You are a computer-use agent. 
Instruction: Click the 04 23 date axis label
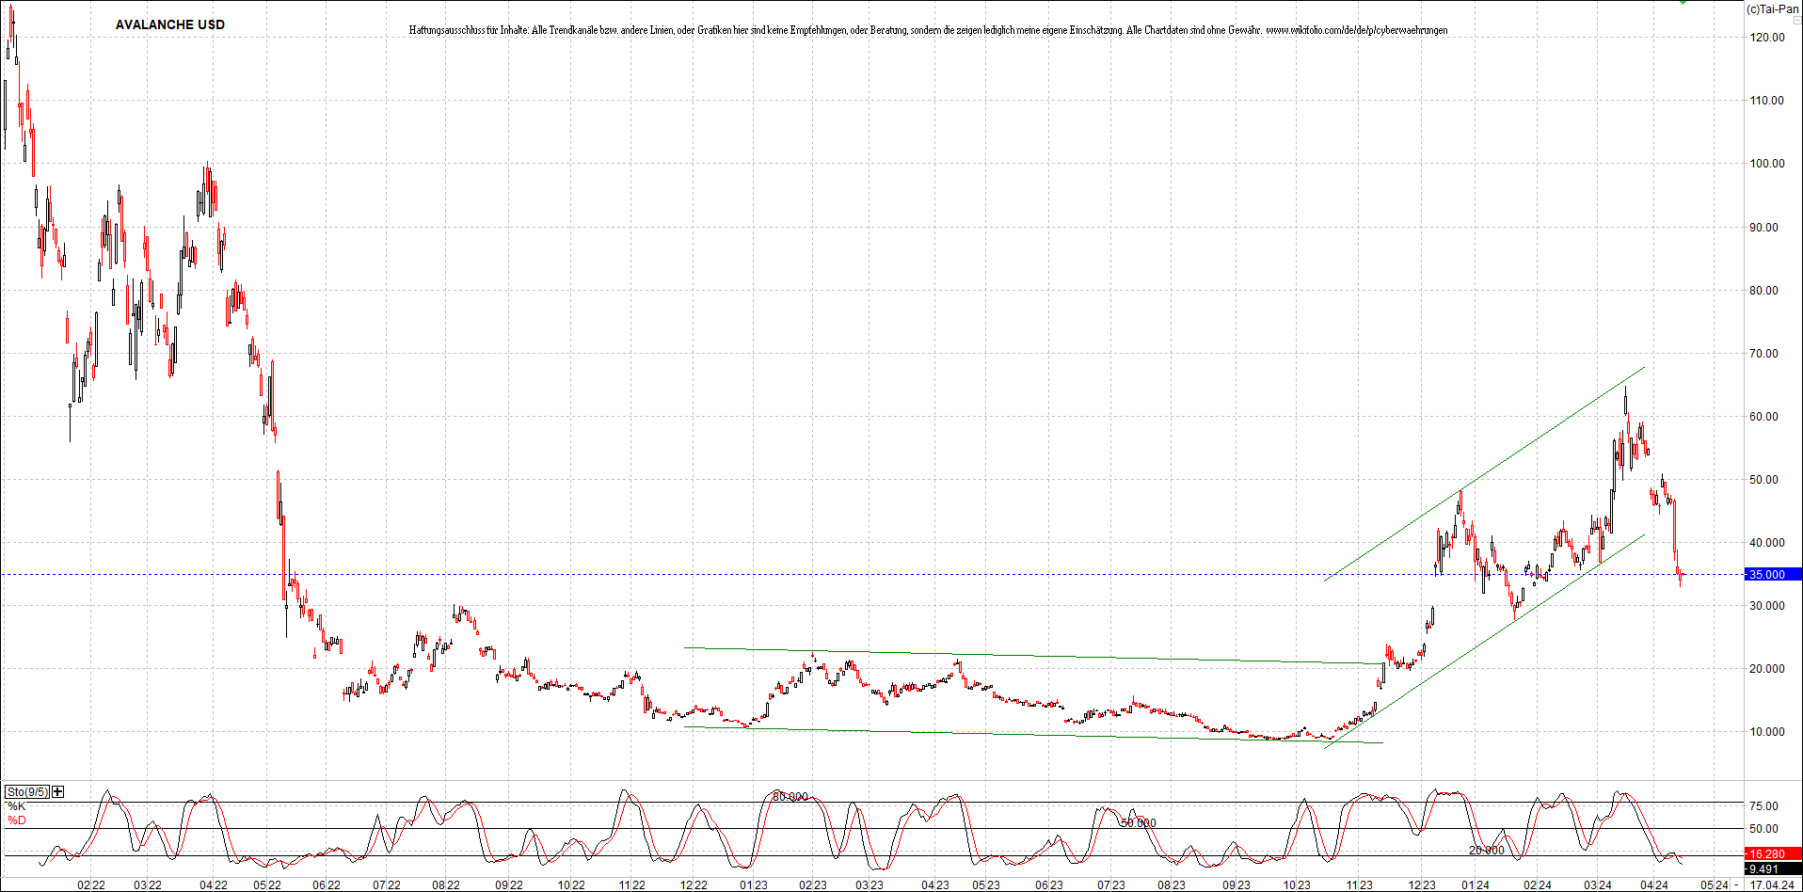(x=934, y=885)
